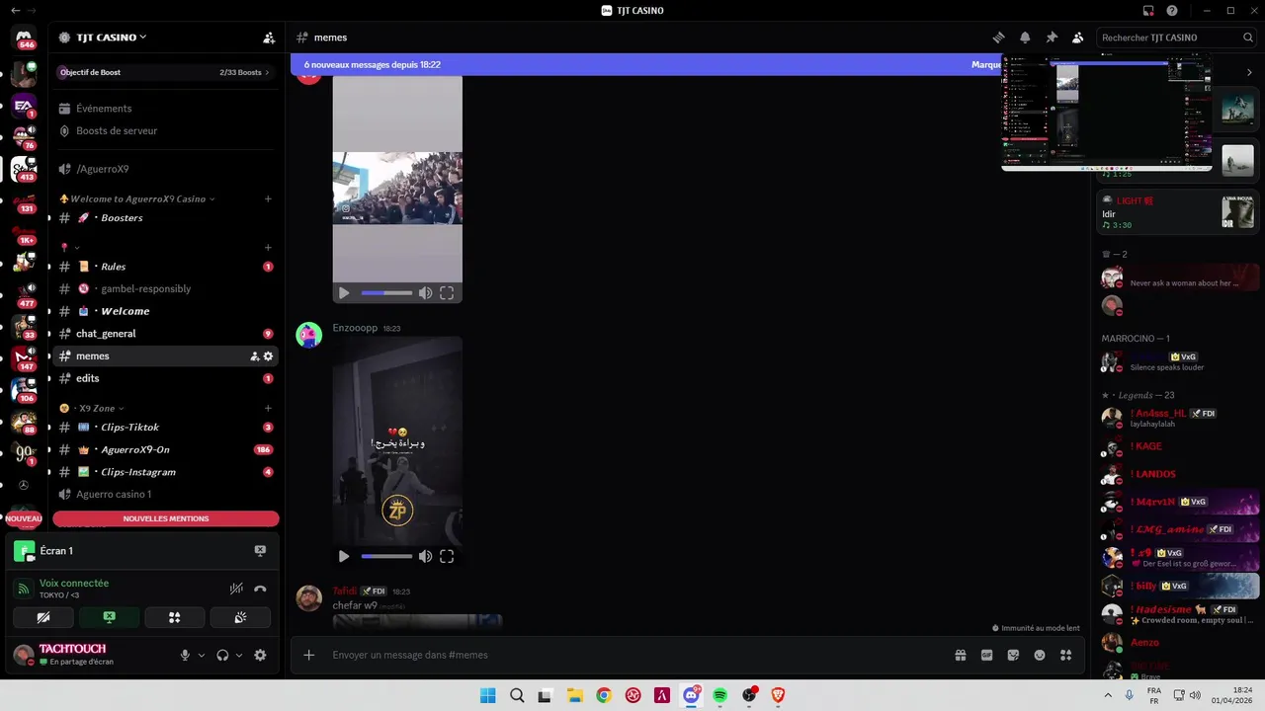
Task: Play the Enzooopp video
Action: (344, 557)
